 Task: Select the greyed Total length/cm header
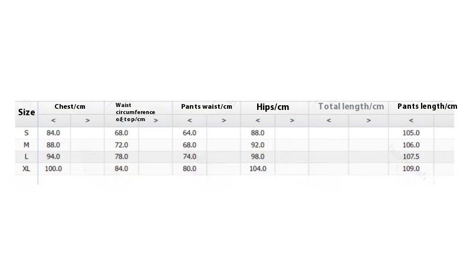pos(351,106)
